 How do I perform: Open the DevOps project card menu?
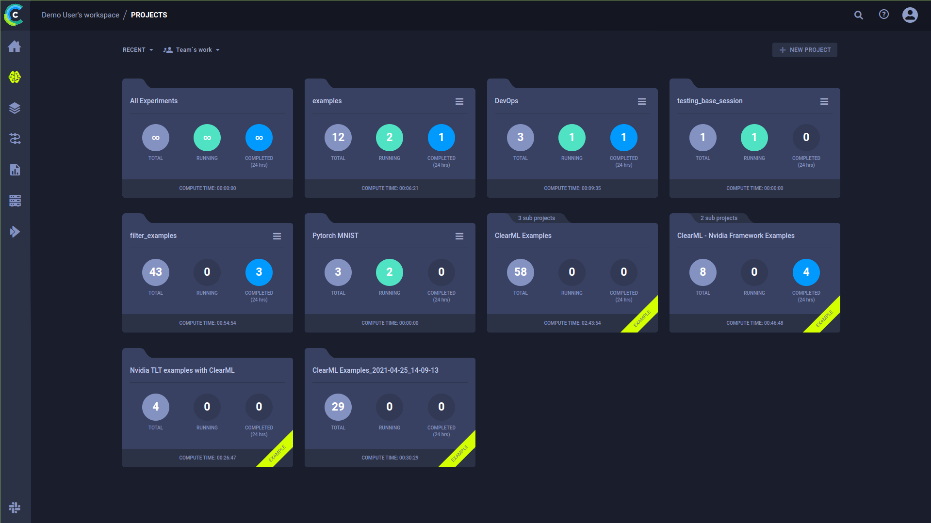pyautogui.click(x=641, y=101)
